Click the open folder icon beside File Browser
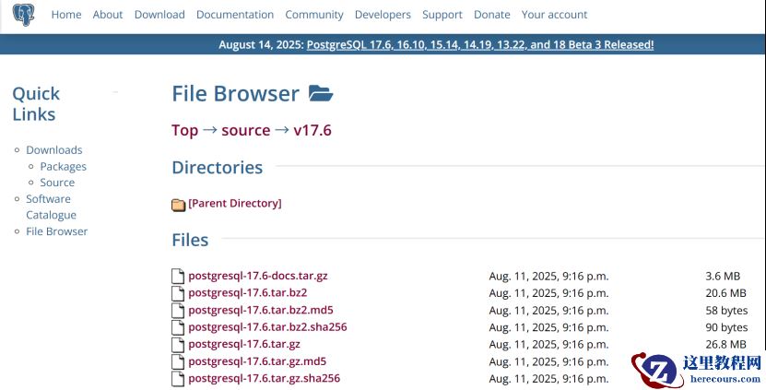The height and width of the screenshot is (390, 766). (320, 93)
